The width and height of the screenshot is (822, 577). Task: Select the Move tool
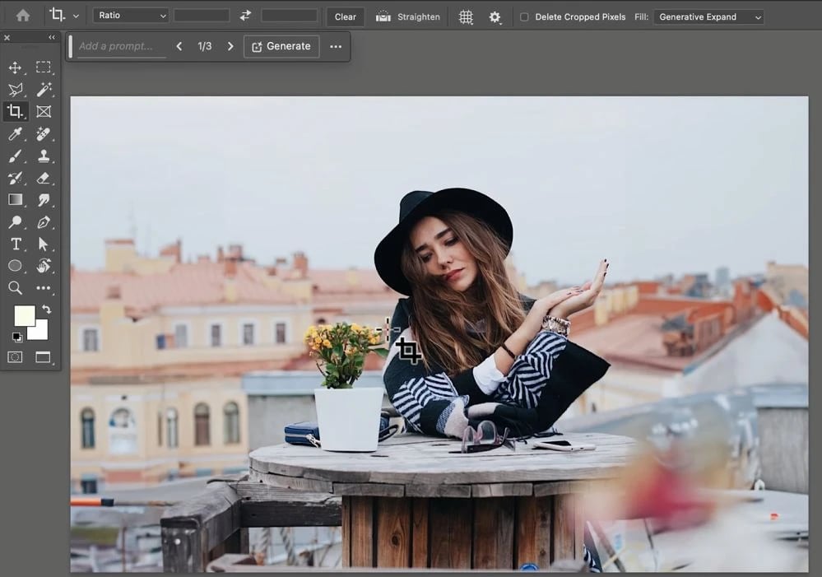point(15,67)
